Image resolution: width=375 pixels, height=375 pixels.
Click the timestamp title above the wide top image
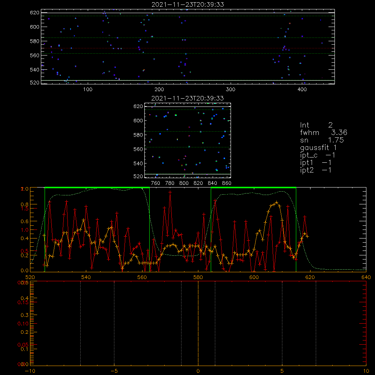(x=188, y=4)
